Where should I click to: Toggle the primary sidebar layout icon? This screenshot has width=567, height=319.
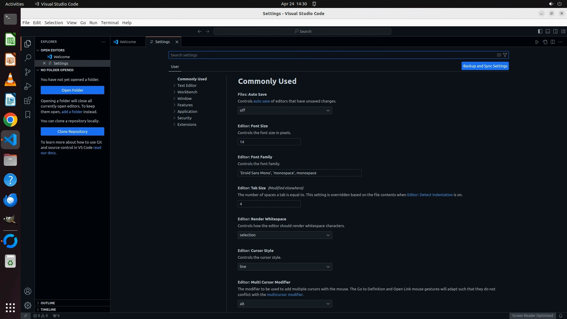coord(540,31)
